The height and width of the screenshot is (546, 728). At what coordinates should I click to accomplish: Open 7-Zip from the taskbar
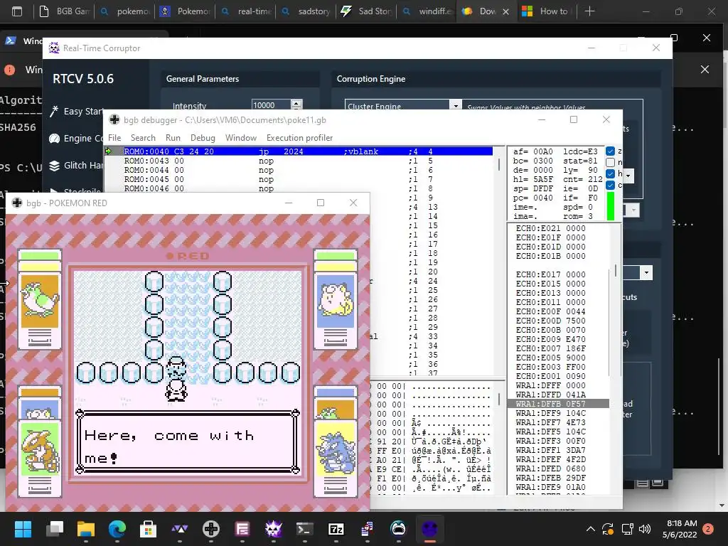[x=336, y=528]
